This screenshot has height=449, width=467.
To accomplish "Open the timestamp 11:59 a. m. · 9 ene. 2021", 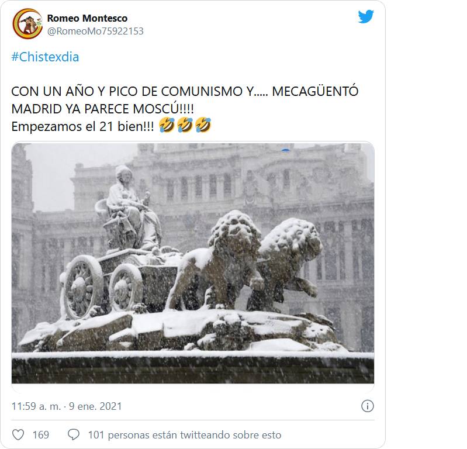I will 67,406.
